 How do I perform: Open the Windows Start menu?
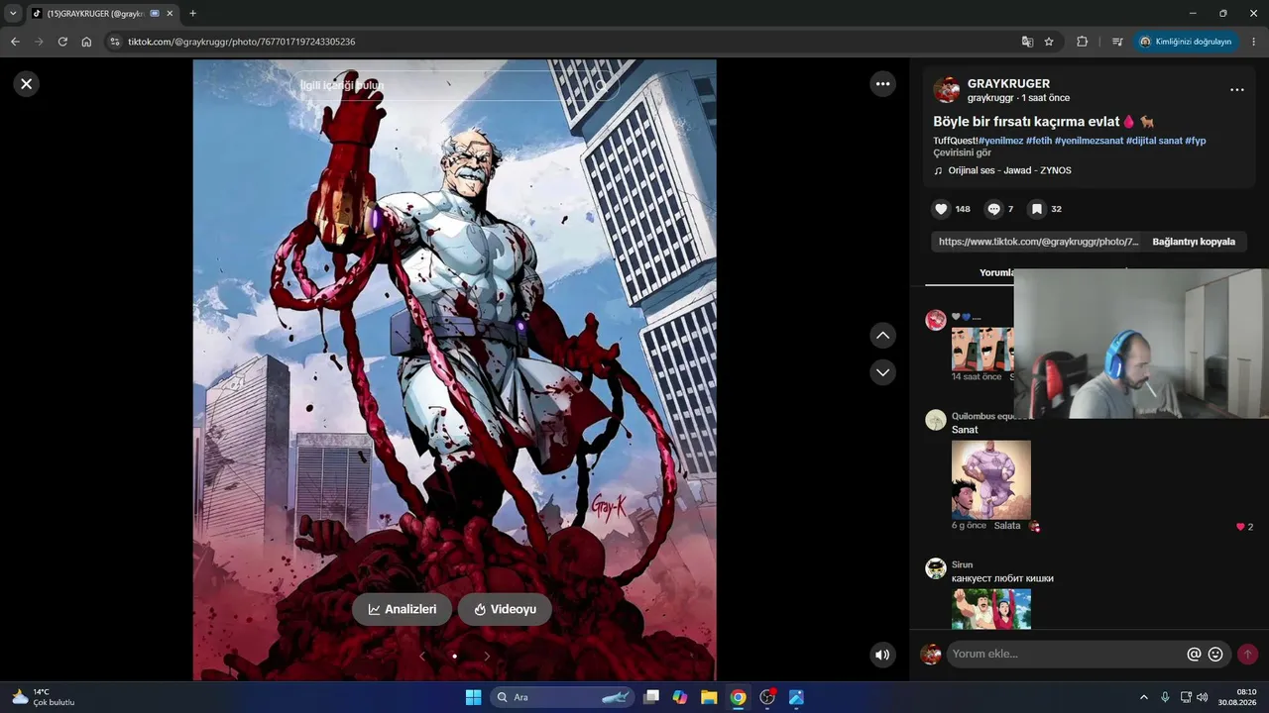[x=473, y=697]
